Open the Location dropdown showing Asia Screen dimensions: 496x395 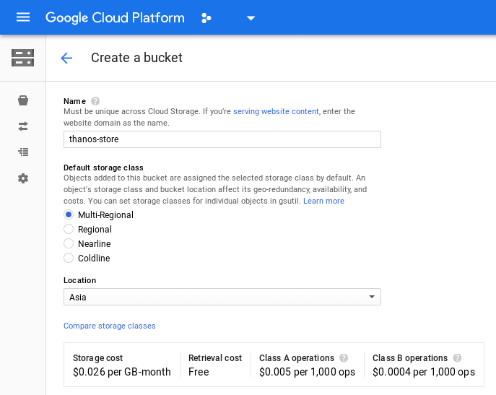[222, 297]
